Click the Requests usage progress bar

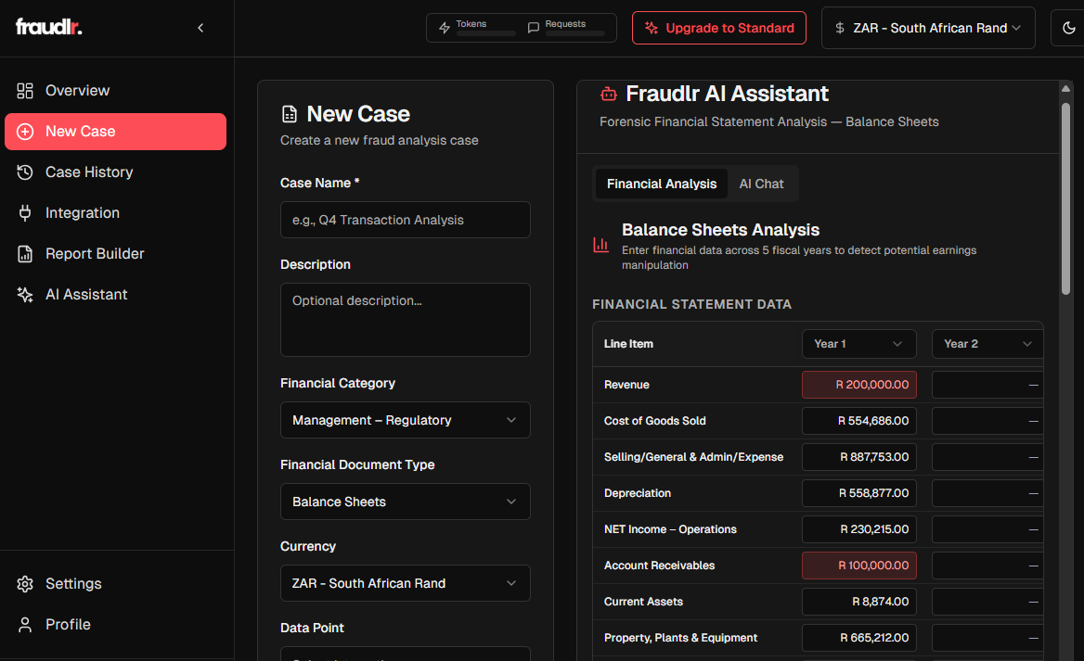pos(574,33)
